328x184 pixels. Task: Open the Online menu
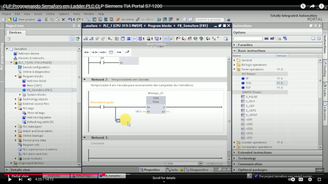[50, 14]
